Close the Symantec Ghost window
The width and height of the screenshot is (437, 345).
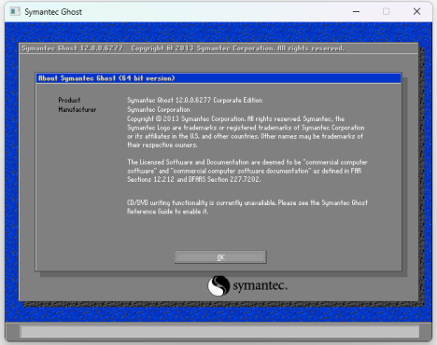[x=416, y=12]
